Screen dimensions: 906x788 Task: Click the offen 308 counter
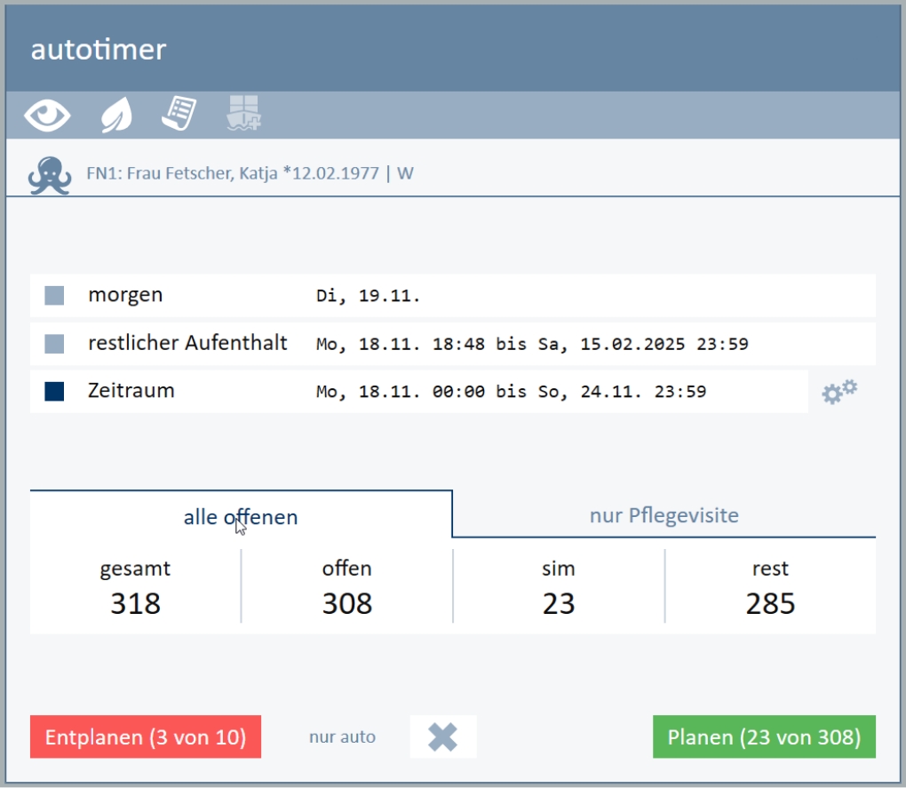tap(346, 588)
